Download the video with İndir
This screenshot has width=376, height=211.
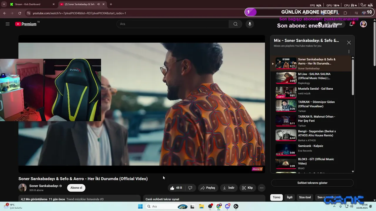click(x=229, y=188)
